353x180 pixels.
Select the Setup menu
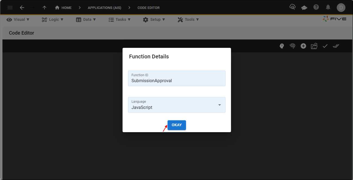[x=154, y=19]
